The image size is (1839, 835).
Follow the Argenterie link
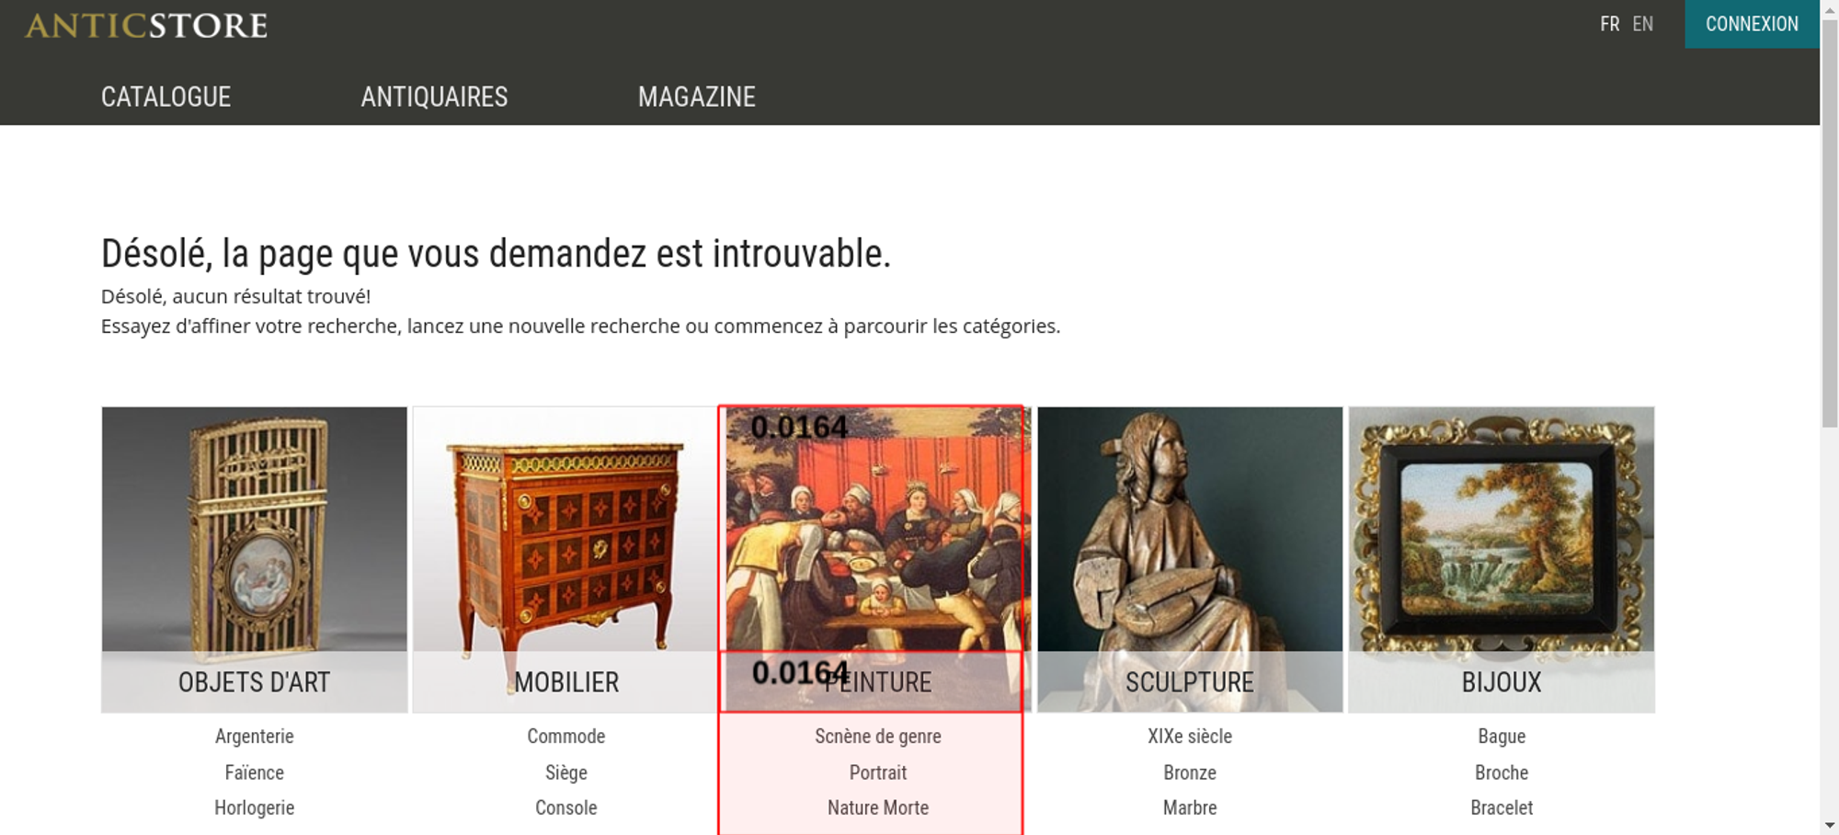(255, 736)
